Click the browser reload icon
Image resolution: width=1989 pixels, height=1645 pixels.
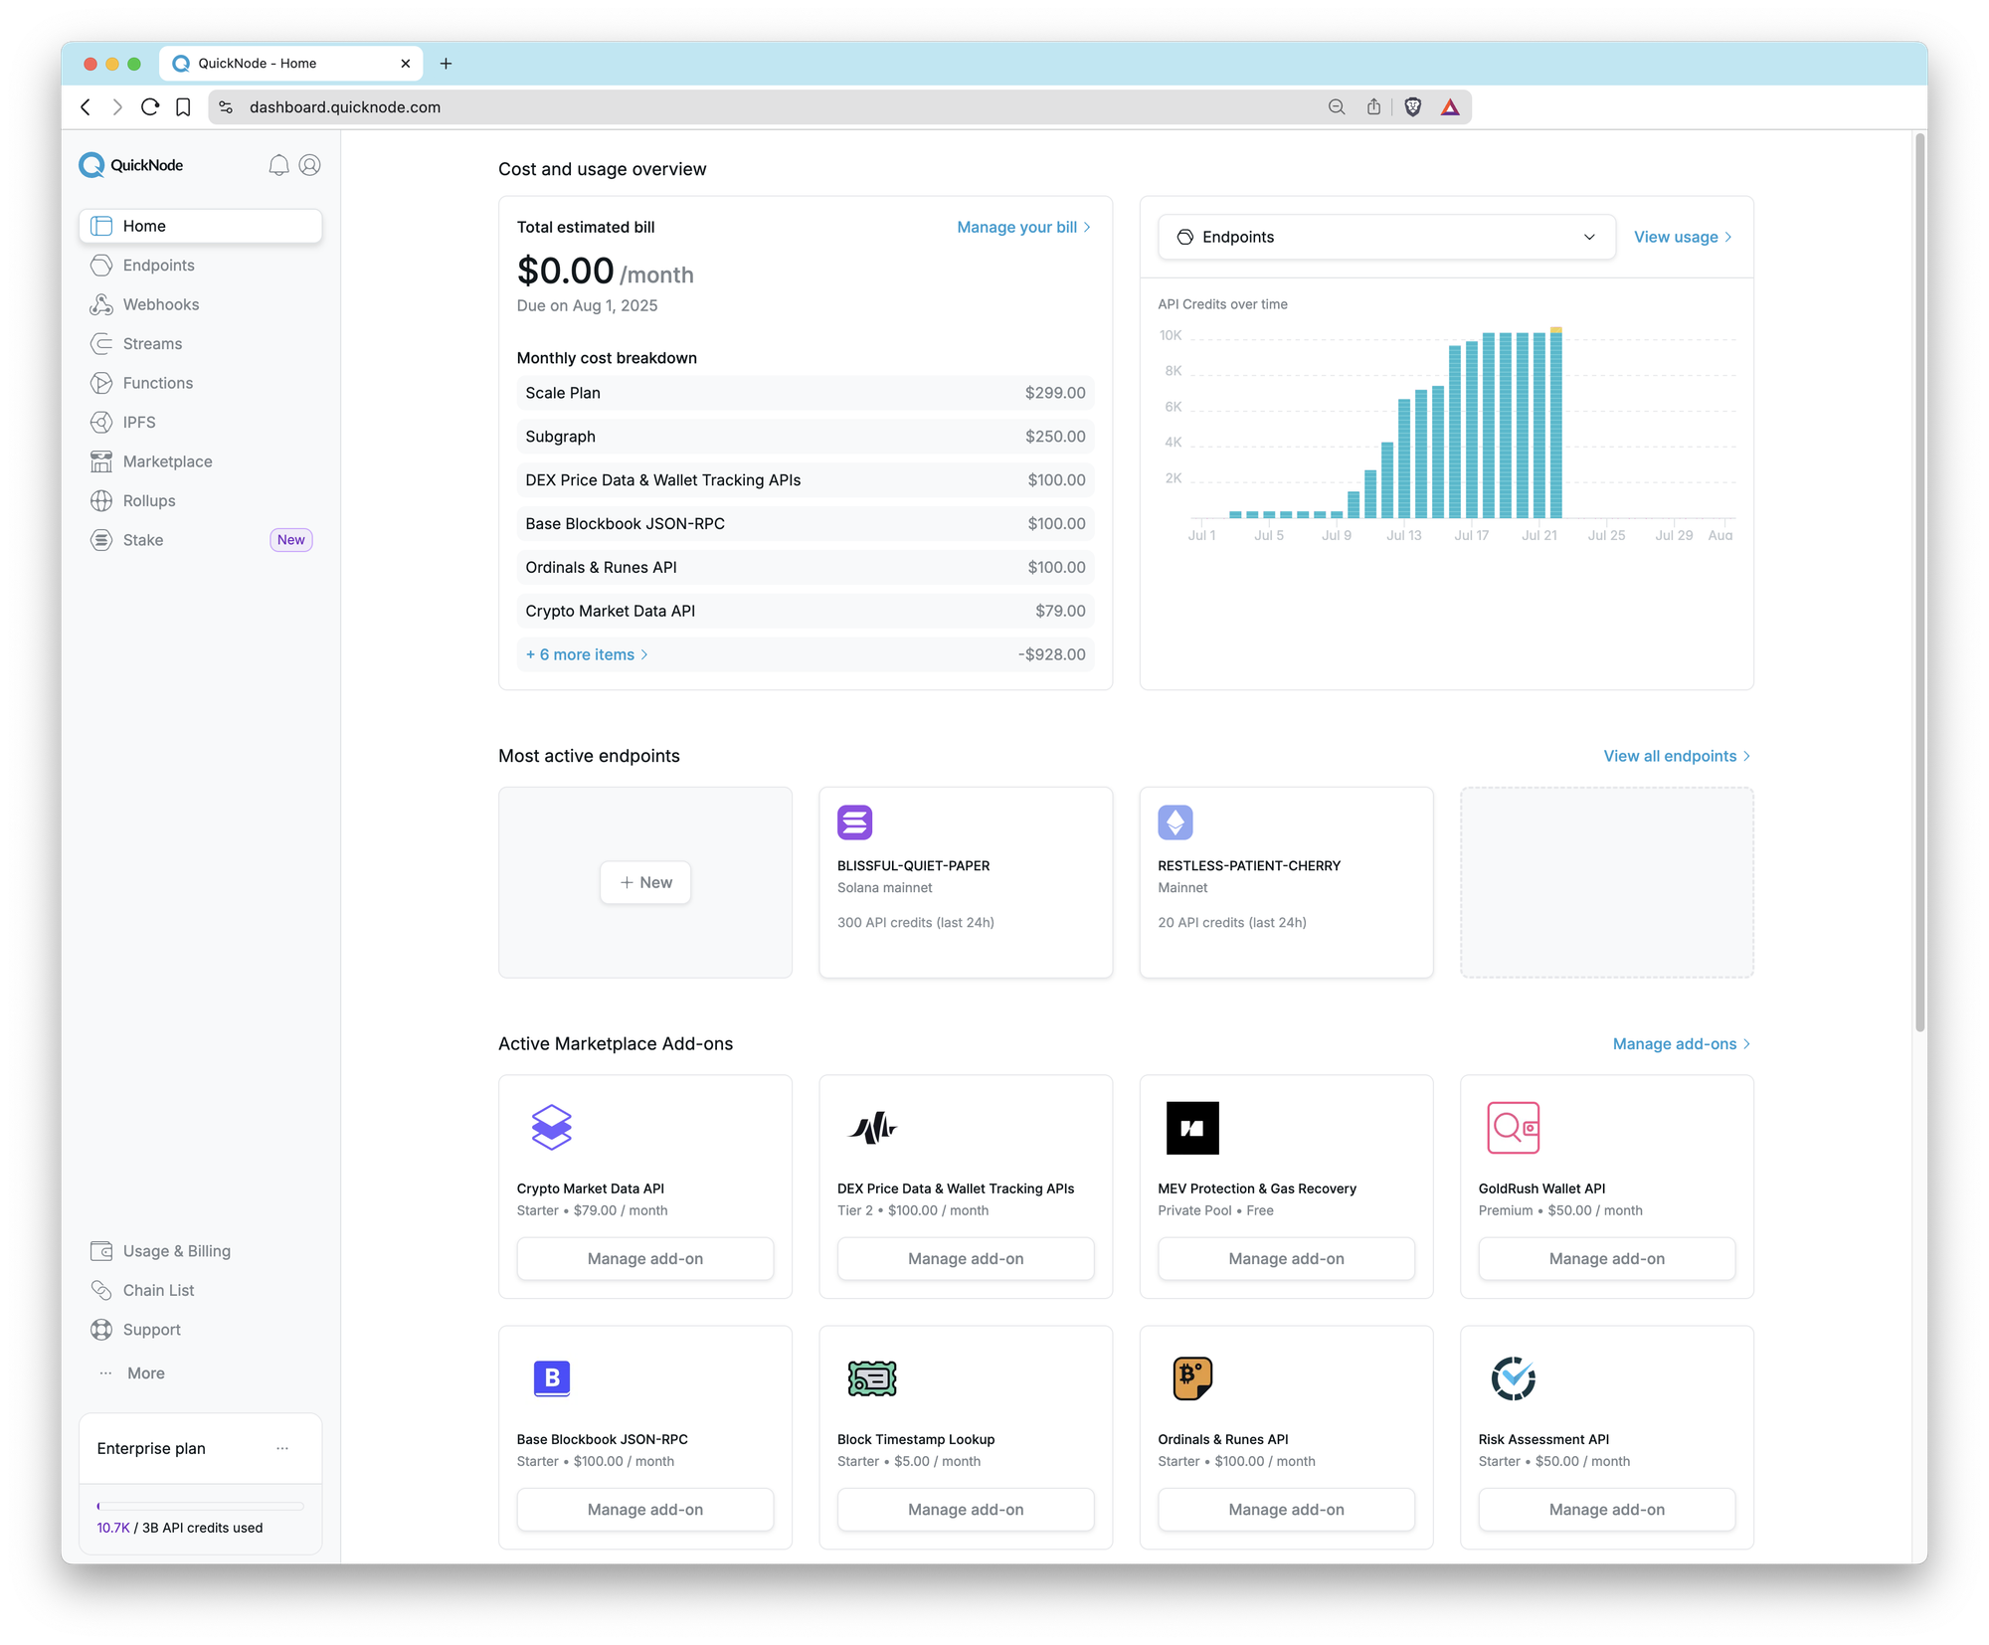tap(150, 106)
